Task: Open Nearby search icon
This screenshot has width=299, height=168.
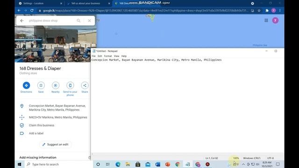Action: (x=56, y=85)
